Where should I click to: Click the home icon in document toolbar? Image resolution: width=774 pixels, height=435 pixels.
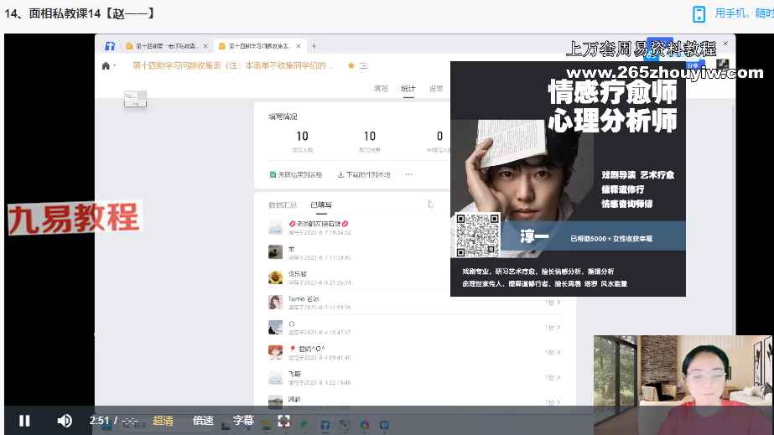pyautogui.click(x=105, y=65)
